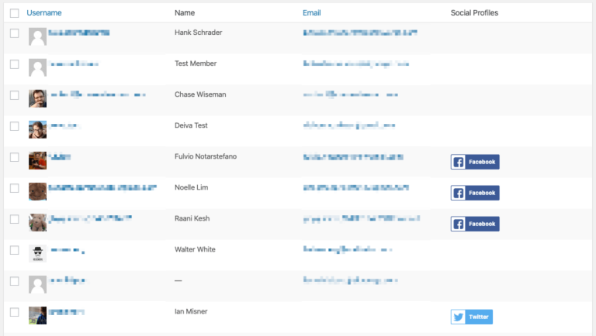The image size is (596, 336).
Task: Select Raani Kesh's row checkbox
Action: point(15,219)
